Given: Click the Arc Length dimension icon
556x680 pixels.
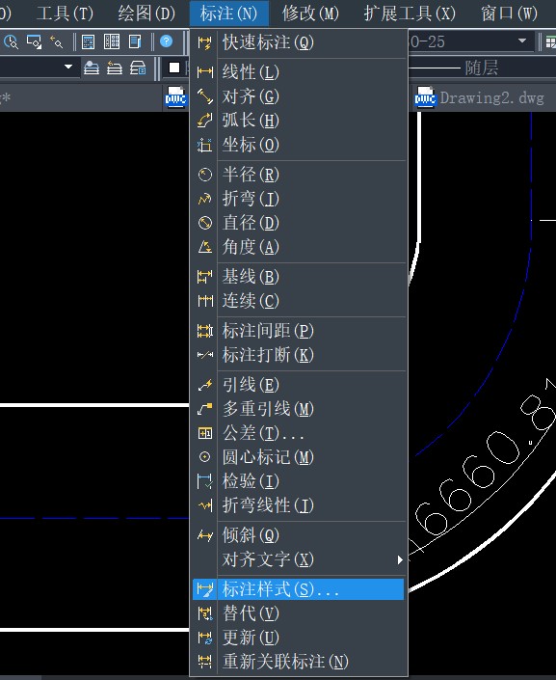Looking at the screenshot, I should pyautogui.click(x=204, y=121).
